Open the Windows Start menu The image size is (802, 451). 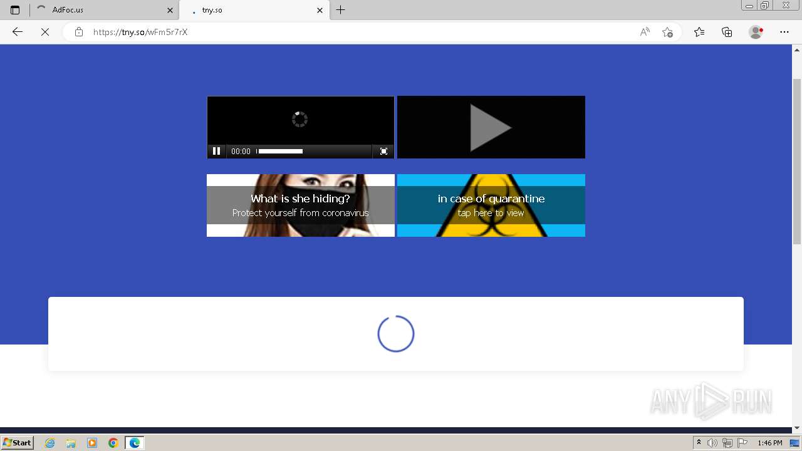(18, 443)
